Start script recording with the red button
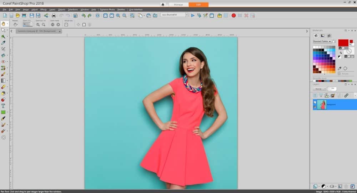This screenshot has width=357, height=193. pos(233,16)
